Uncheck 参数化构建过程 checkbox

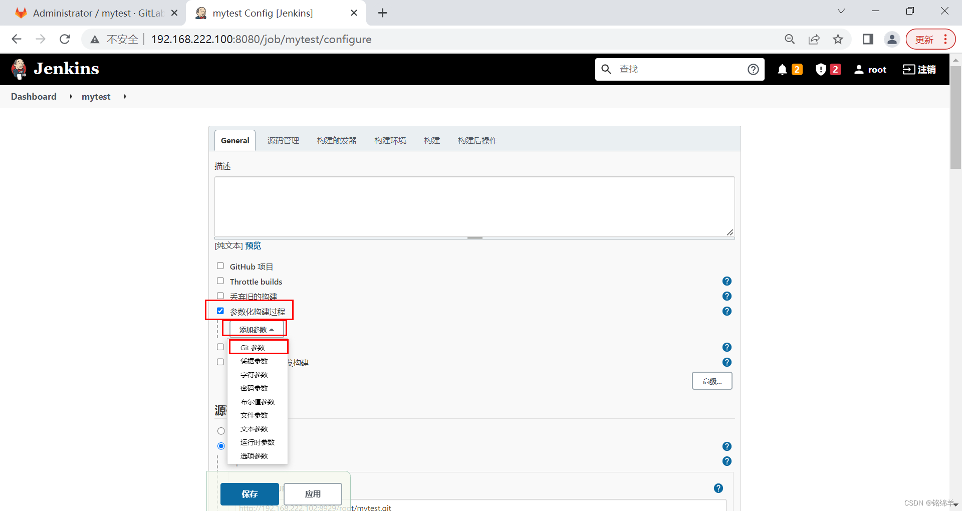coord(220,311)
